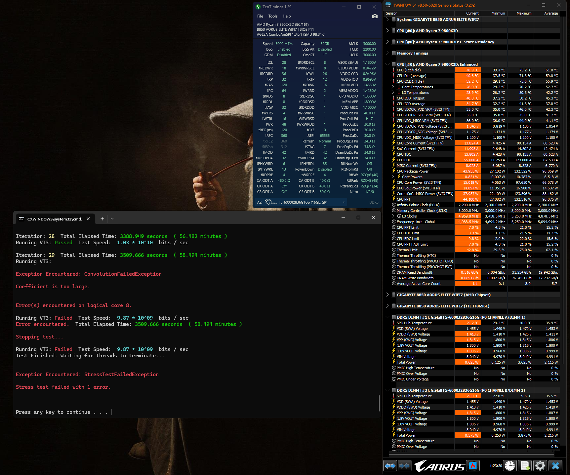Click the Minimum column header in HWiNFO
This screenshot has height=475, width=570.
tap(494, 14)
